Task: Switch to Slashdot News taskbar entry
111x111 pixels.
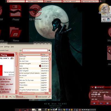Action: coord(90,1)
